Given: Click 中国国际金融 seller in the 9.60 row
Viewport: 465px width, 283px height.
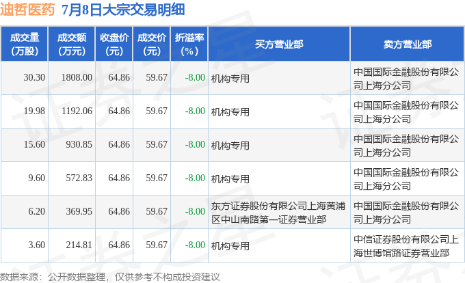Looking at the screenshot, I should (406, 179).
